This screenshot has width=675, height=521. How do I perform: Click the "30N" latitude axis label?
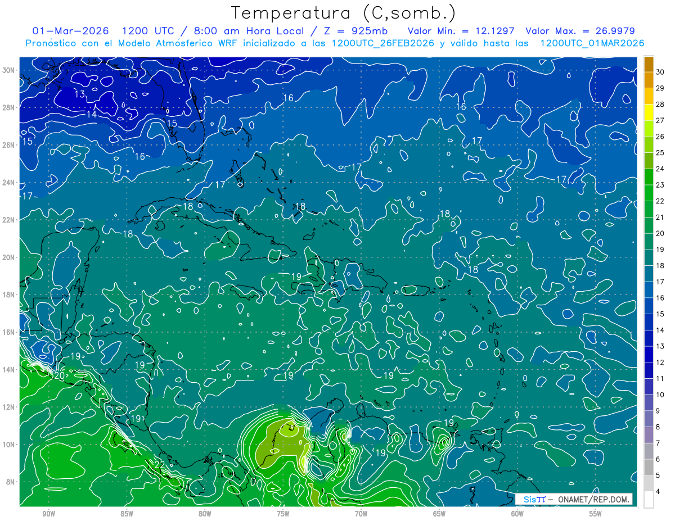coord(8,70)
